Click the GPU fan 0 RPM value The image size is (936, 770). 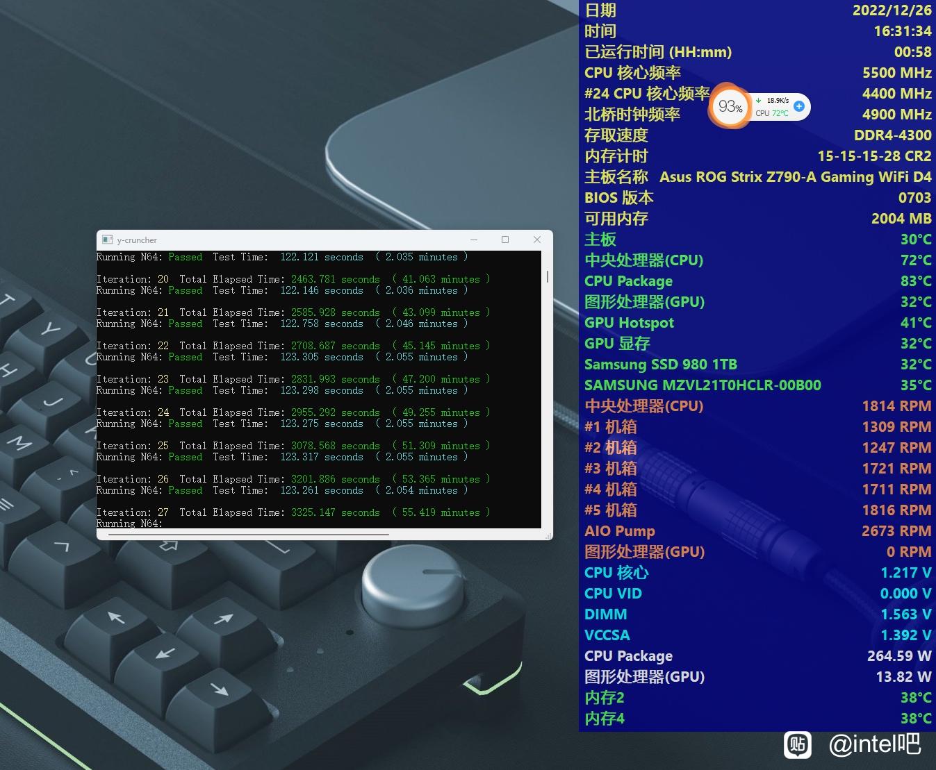click(x=909, y=552)
